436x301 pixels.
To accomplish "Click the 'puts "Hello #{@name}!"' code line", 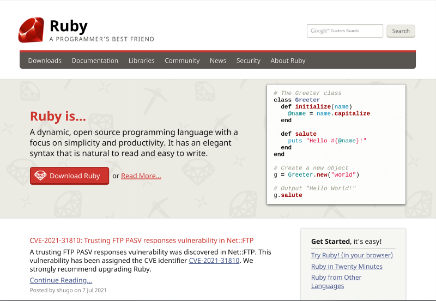I will [x=327, y=141].
